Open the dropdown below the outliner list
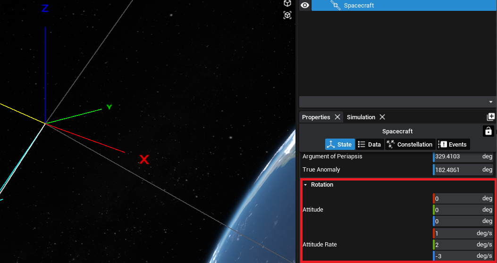 pyautogui.click(x=490, y=102)
